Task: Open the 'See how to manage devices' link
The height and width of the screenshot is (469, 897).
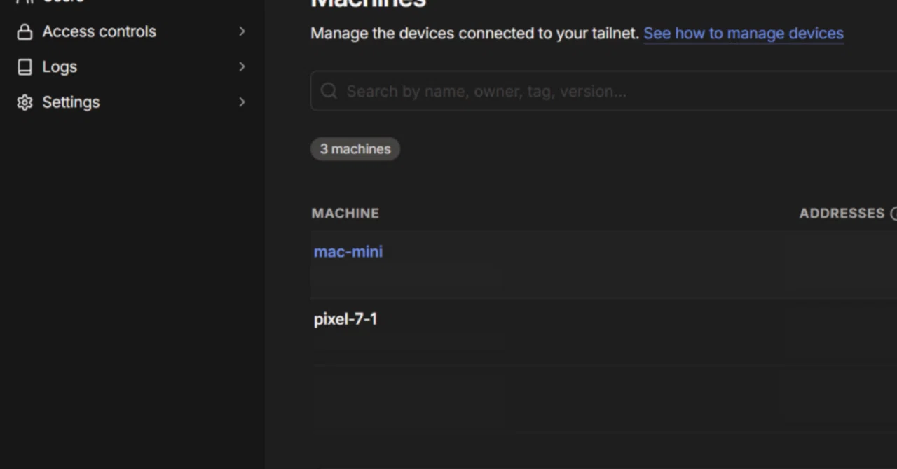Action: pyautogui.click(x=744, y=34)
